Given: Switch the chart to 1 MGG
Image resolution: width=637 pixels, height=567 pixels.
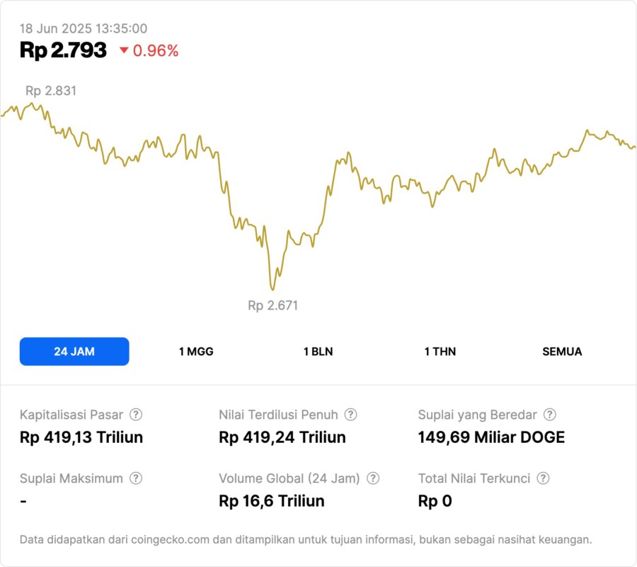Looking at the screenshot, I should pyautogui.click(x=196, y=352).
